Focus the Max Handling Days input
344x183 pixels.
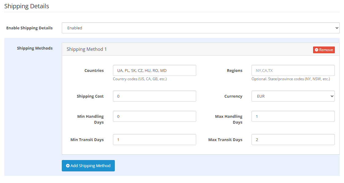tap(293, 116)
